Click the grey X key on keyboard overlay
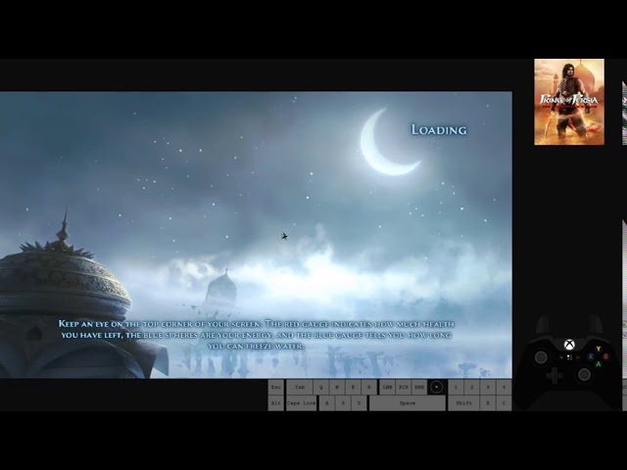This screenshot has width=627, height=470. coord(488,402)
